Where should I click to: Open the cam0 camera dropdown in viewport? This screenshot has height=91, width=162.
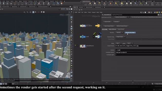click(67, 15)
